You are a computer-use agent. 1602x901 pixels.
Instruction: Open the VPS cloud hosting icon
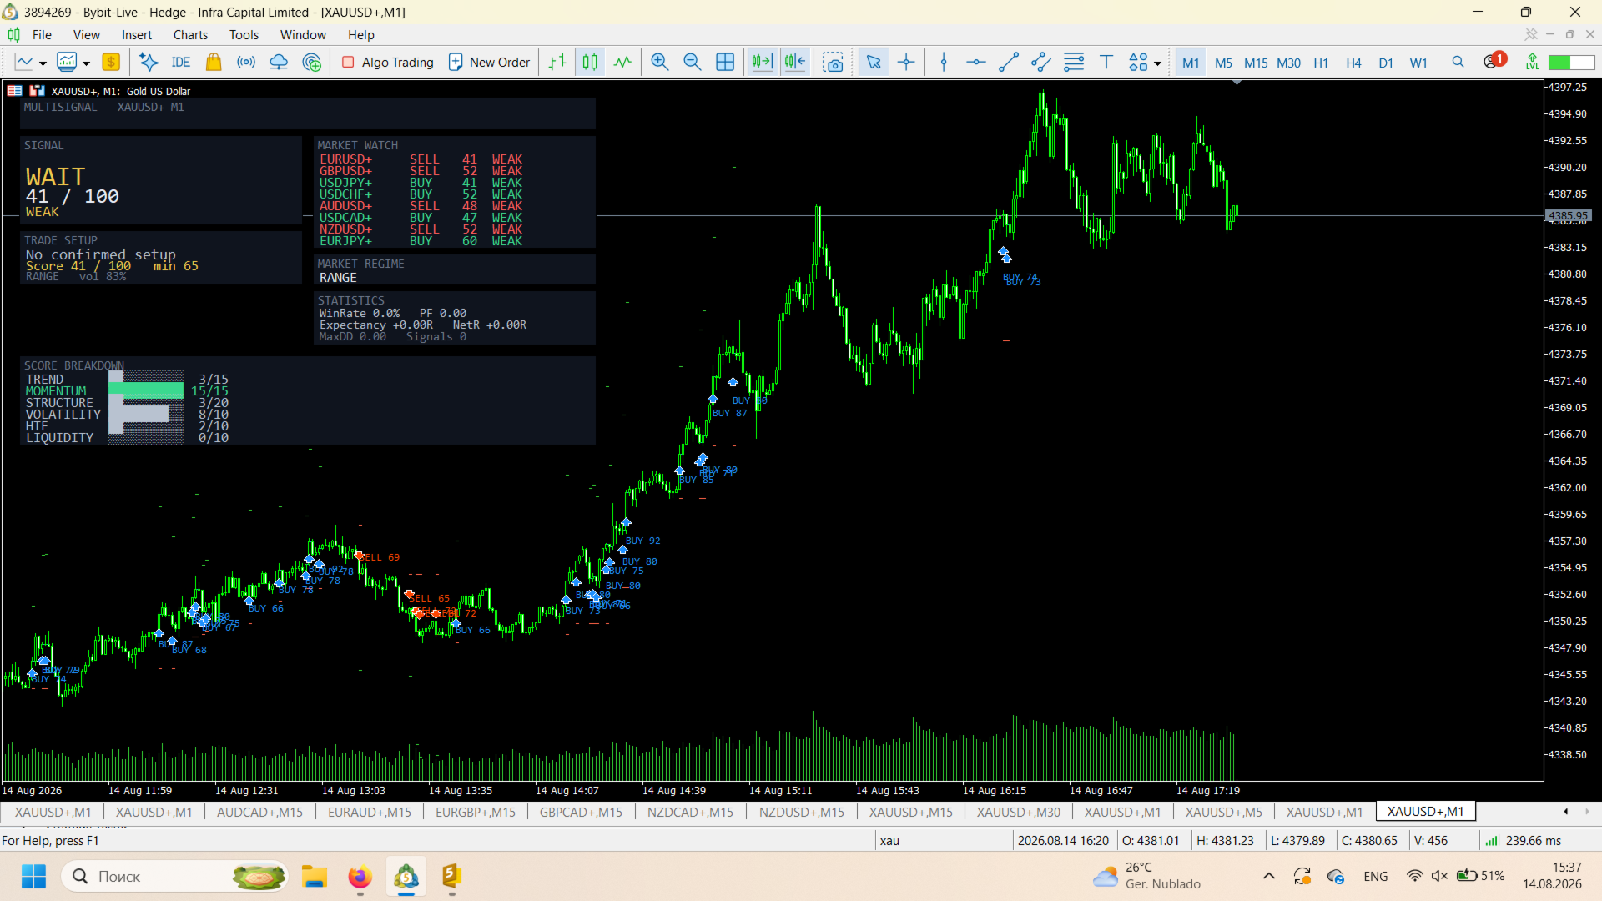pyautogui.click(x=279, y=62)
